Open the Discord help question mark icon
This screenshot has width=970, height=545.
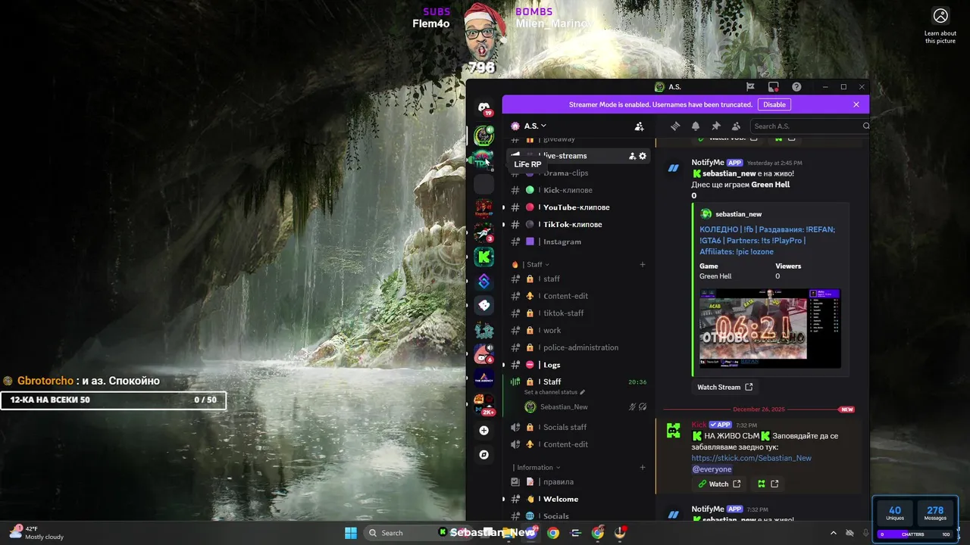(x=796, y=87)
